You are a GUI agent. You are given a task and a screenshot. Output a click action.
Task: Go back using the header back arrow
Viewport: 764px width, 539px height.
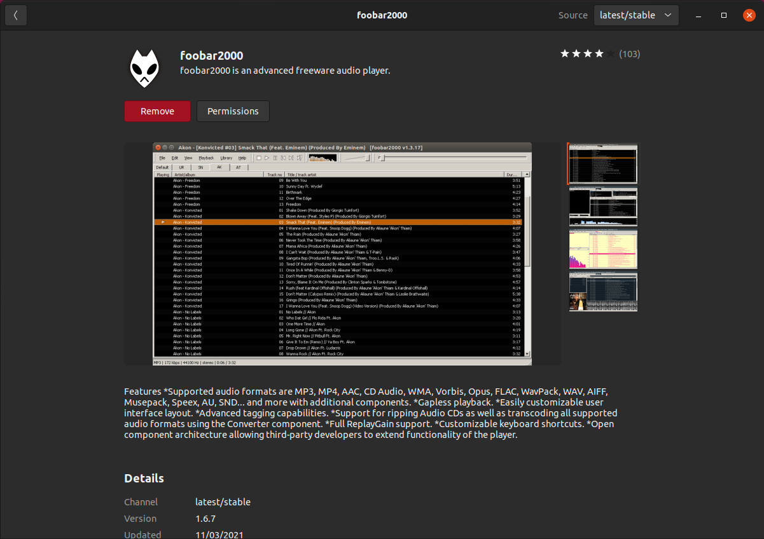tap(16, 15)
